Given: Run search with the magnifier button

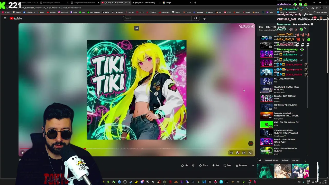Looking at the screenshot, I should (196, 18).
